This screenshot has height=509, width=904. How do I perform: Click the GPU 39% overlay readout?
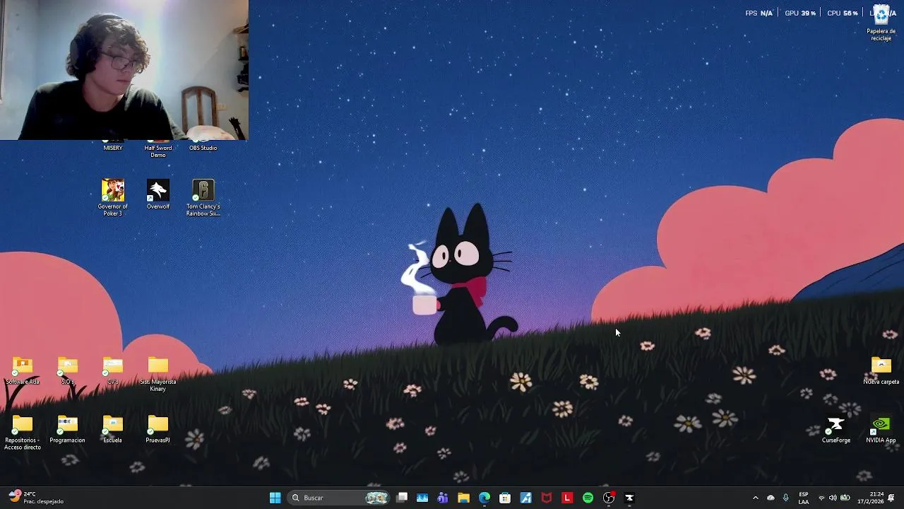click(x=800, y=13)
